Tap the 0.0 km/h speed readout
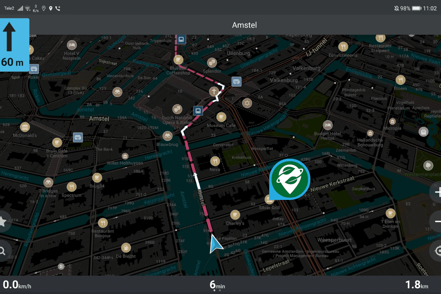441x294 pixels. point(17,285)
